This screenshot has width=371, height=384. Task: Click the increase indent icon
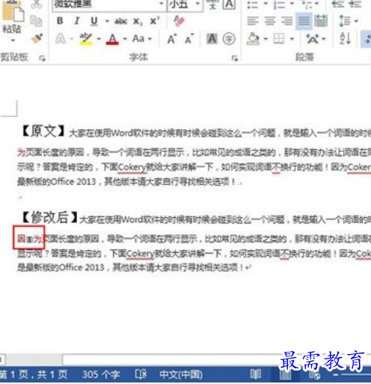[x=355, y=4]
